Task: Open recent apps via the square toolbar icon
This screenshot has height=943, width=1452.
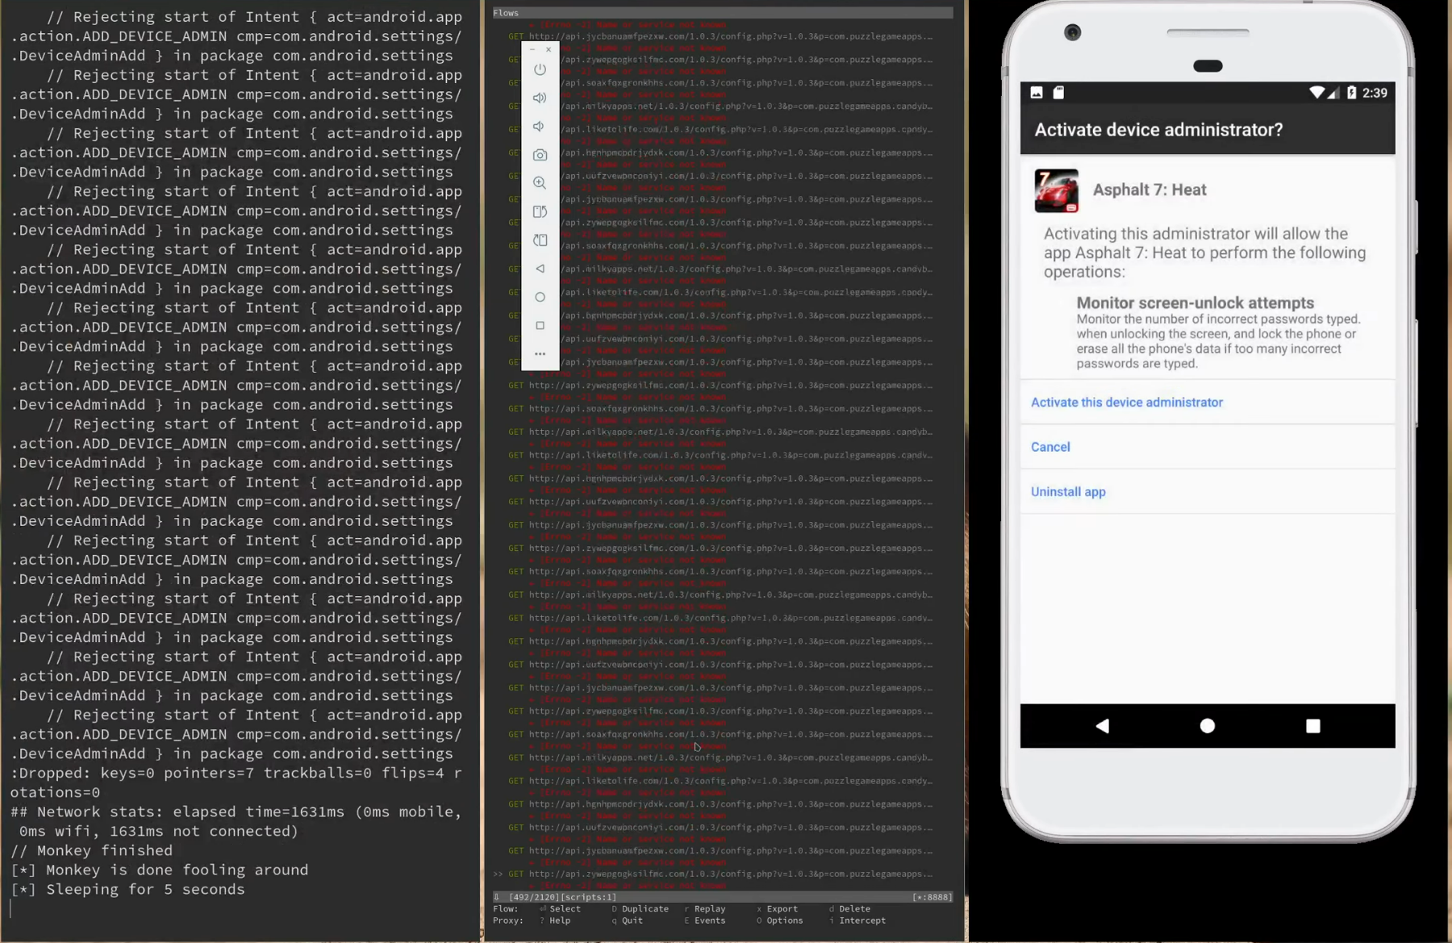Action: coord(539,325)
